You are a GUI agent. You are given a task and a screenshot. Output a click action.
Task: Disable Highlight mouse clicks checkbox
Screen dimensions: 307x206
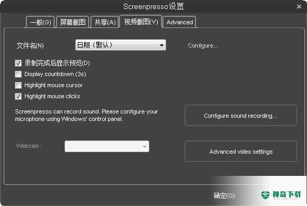point(18,96)
